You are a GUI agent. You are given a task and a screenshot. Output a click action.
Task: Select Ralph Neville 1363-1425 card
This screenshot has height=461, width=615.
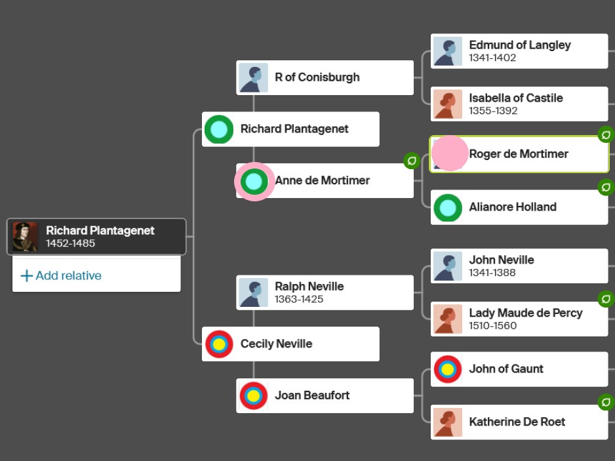325,292
